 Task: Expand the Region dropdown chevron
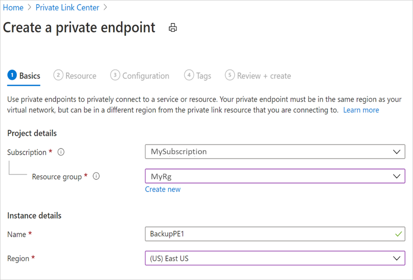coord(397,259)
